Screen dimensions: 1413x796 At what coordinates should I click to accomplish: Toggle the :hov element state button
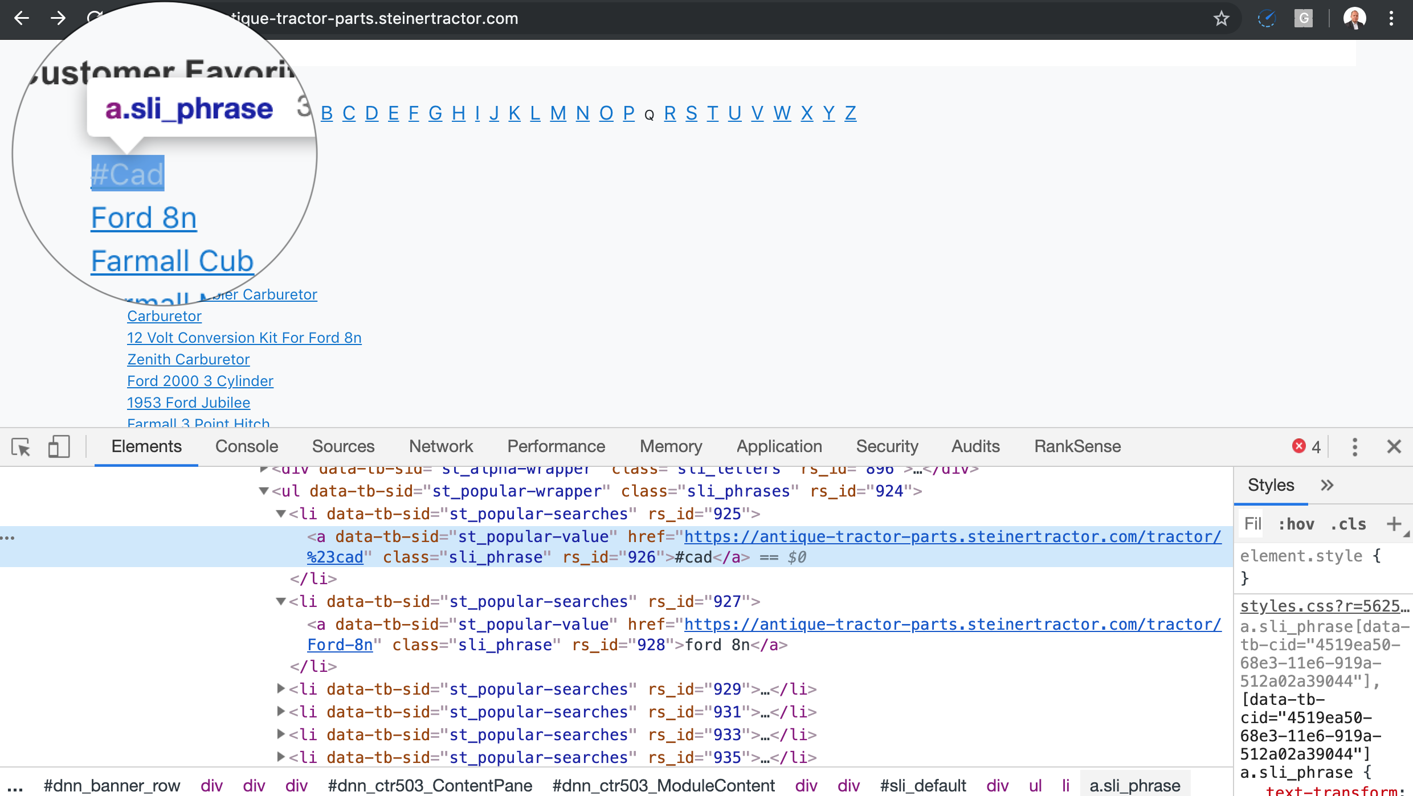point(1296,524)
